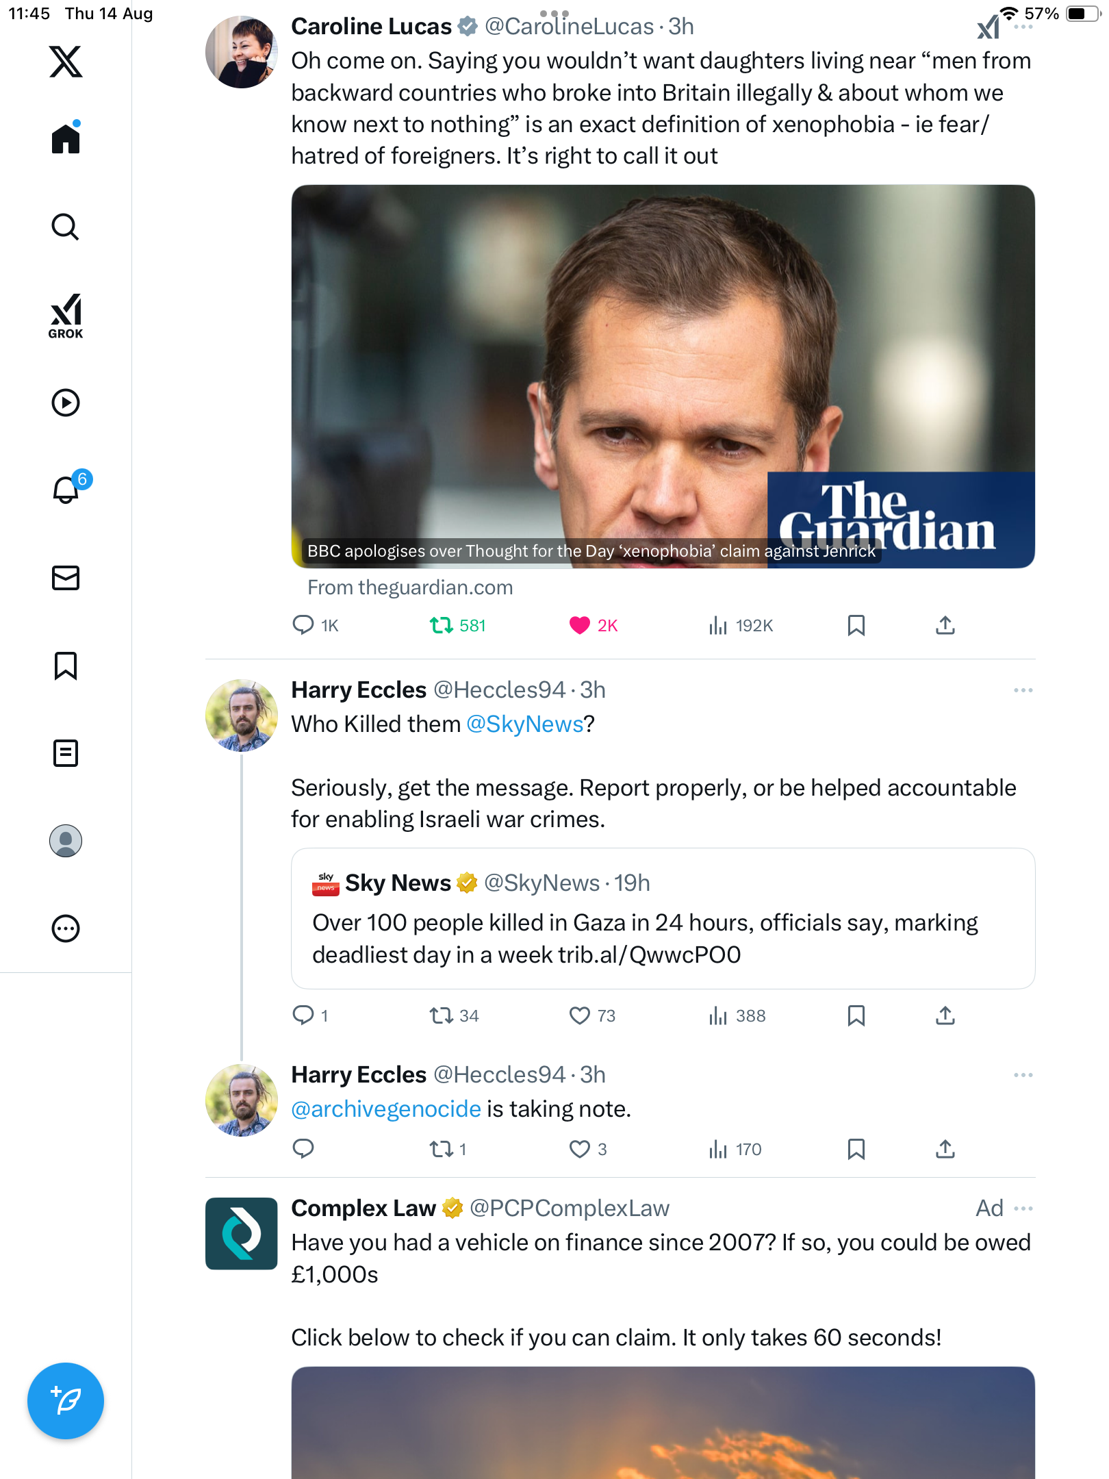
Task: Click the compose new post button
Action: point(66,1401)
